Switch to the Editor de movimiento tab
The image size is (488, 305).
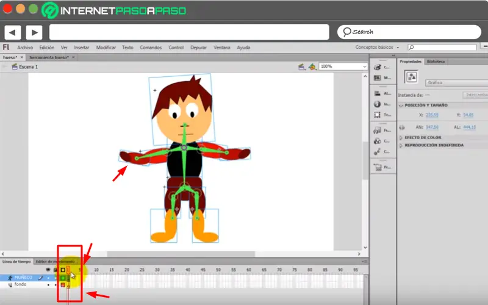coord(55,262)
